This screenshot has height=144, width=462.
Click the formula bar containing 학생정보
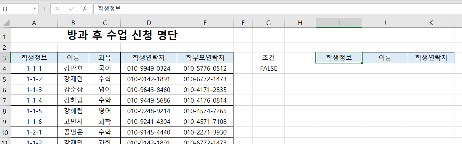click(277, 8)
